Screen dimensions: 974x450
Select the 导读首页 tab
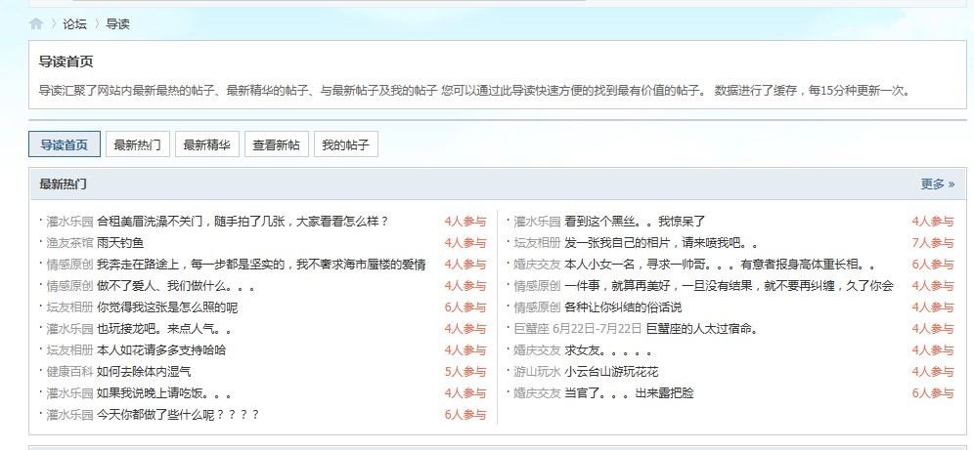pyautogui.click(x=64, y=144)
